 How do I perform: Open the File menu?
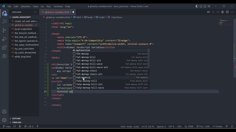(9, 6)
